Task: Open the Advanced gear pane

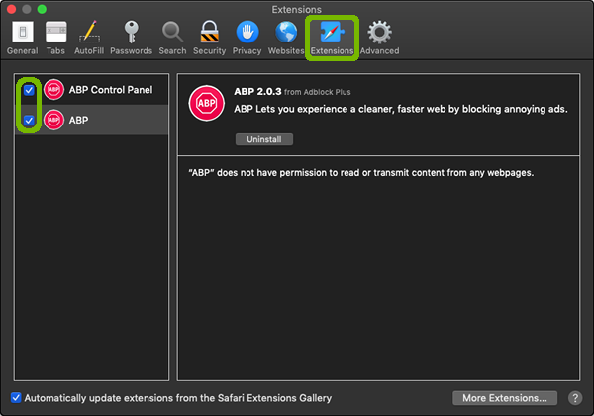Action: (379, 38)
